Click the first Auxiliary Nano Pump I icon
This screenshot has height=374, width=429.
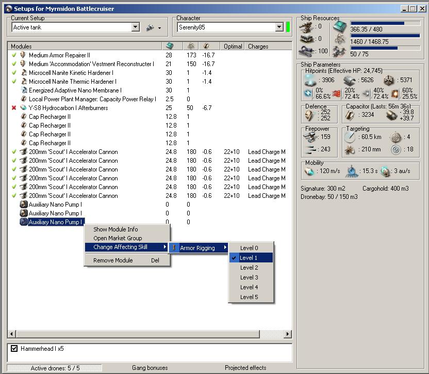(23, 205)
